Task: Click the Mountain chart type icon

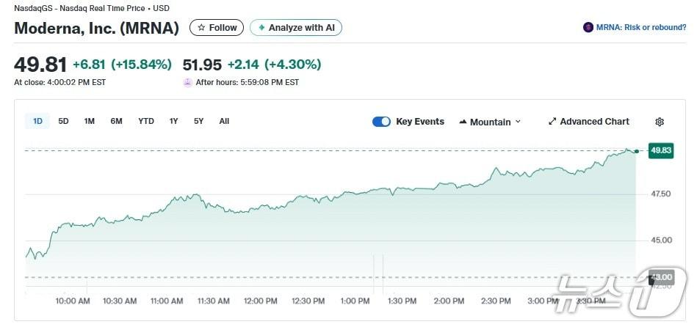Action: [463, 122]
